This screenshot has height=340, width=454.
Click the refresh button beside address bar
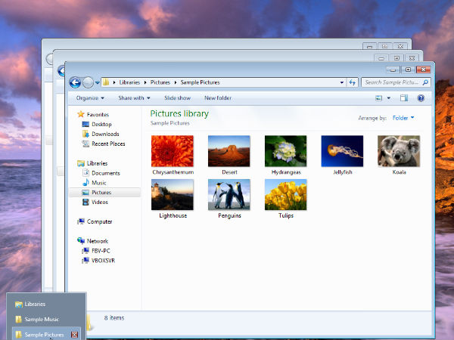[x=353, y=82]
